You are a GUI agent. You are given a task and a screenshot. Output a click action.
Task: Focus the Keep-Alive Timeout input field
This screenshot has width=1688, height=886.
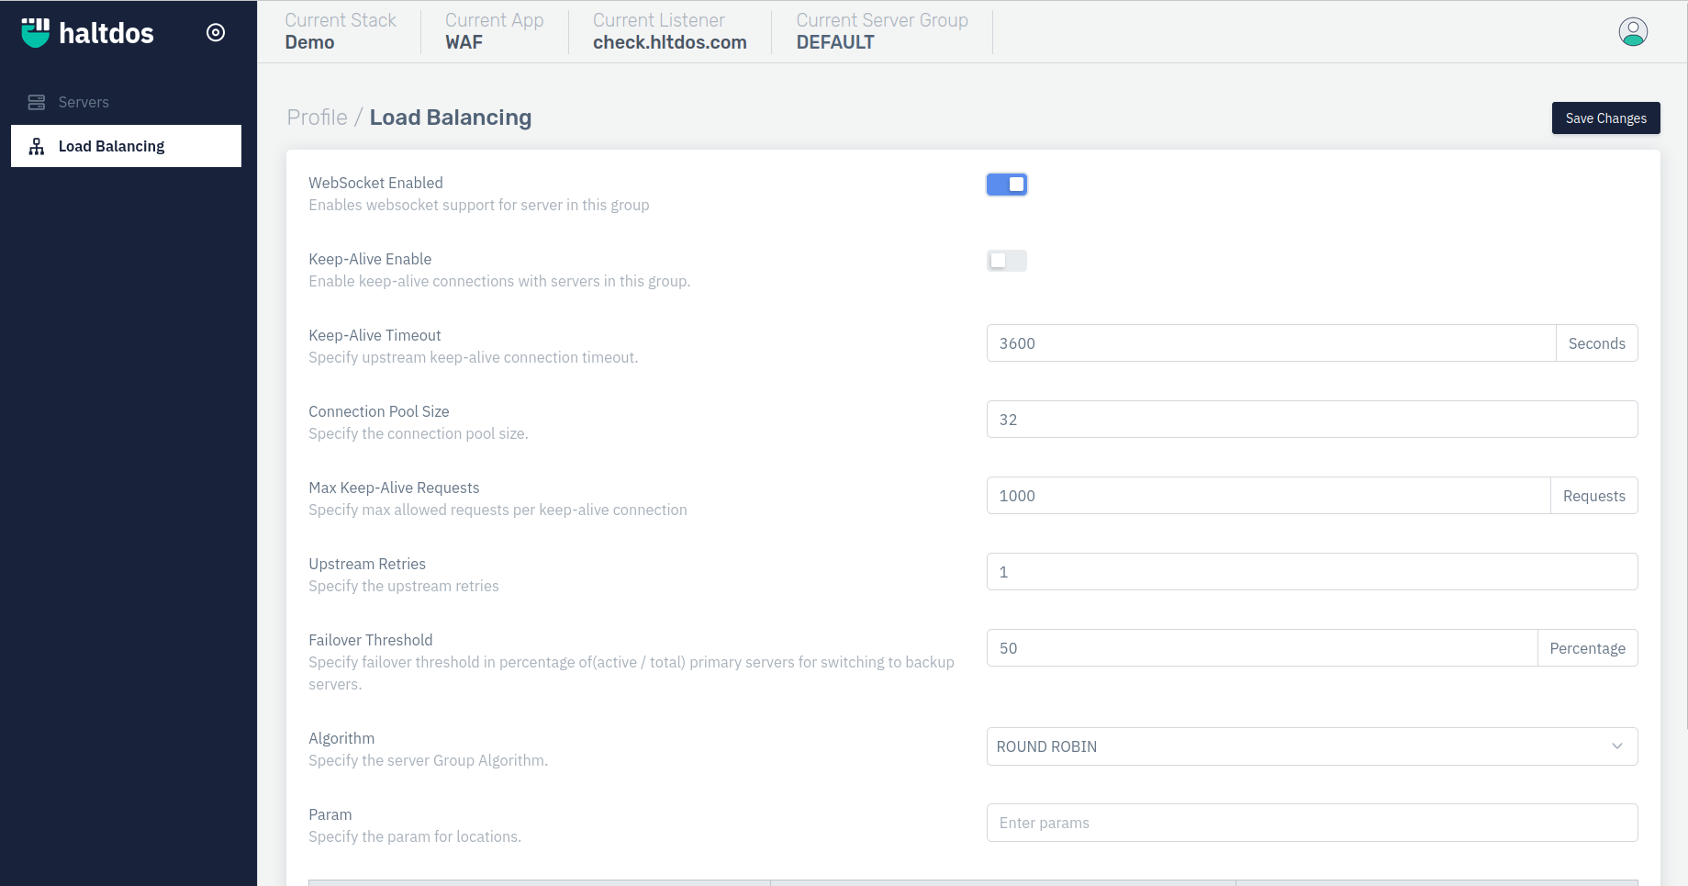pyautogui.click(x=1271, y=343)
